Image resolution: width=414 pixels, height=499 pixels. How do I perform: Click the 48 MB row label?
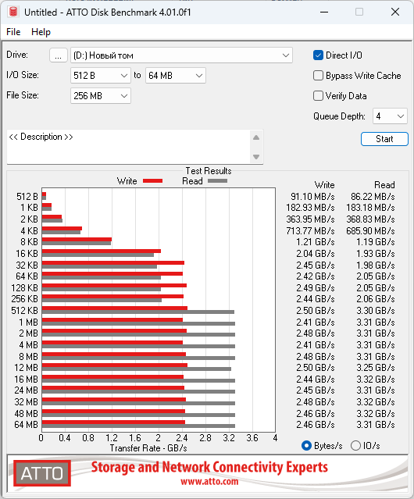click(x=26, y=414)
